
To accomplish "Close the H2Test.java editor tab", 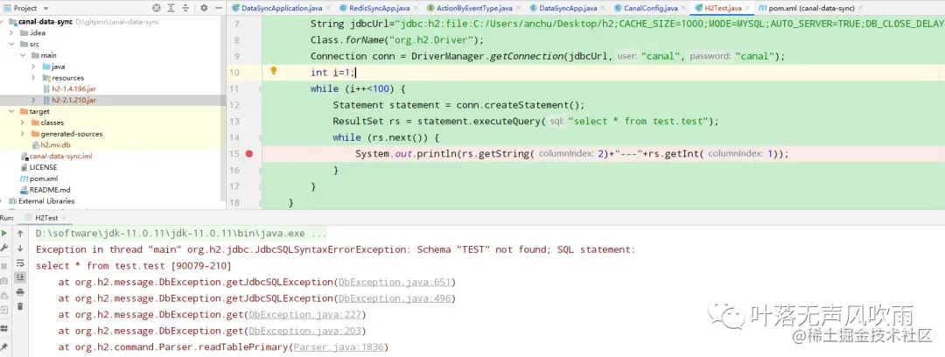I will pos(746,9).
